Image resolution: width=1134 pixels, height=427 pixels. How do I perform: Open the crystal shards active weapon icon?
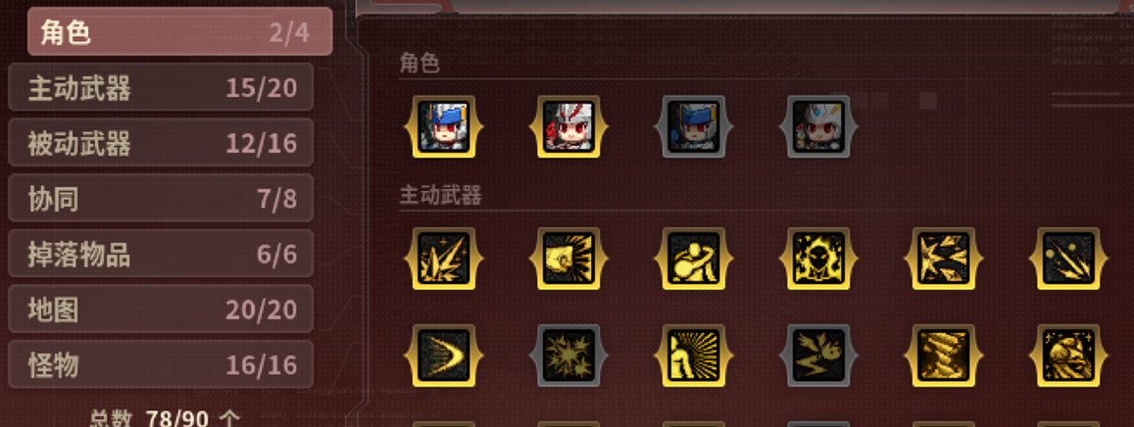[x=443, y=259]
